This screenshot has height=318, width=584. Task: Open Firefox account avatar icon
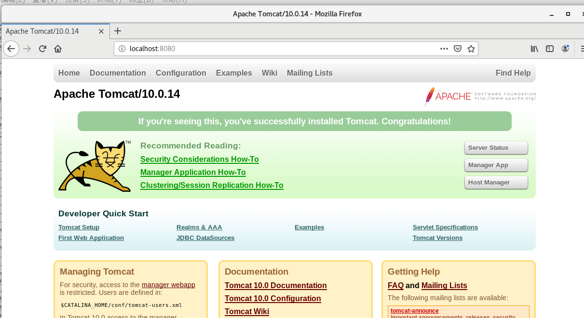click(565, 49)
